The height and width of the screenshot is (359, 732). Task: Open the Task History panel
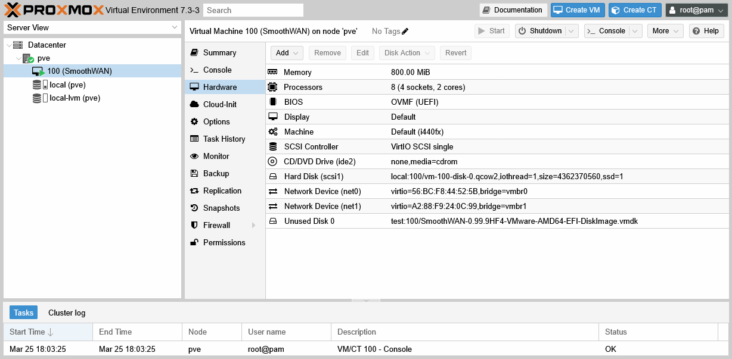click(224, 139)
